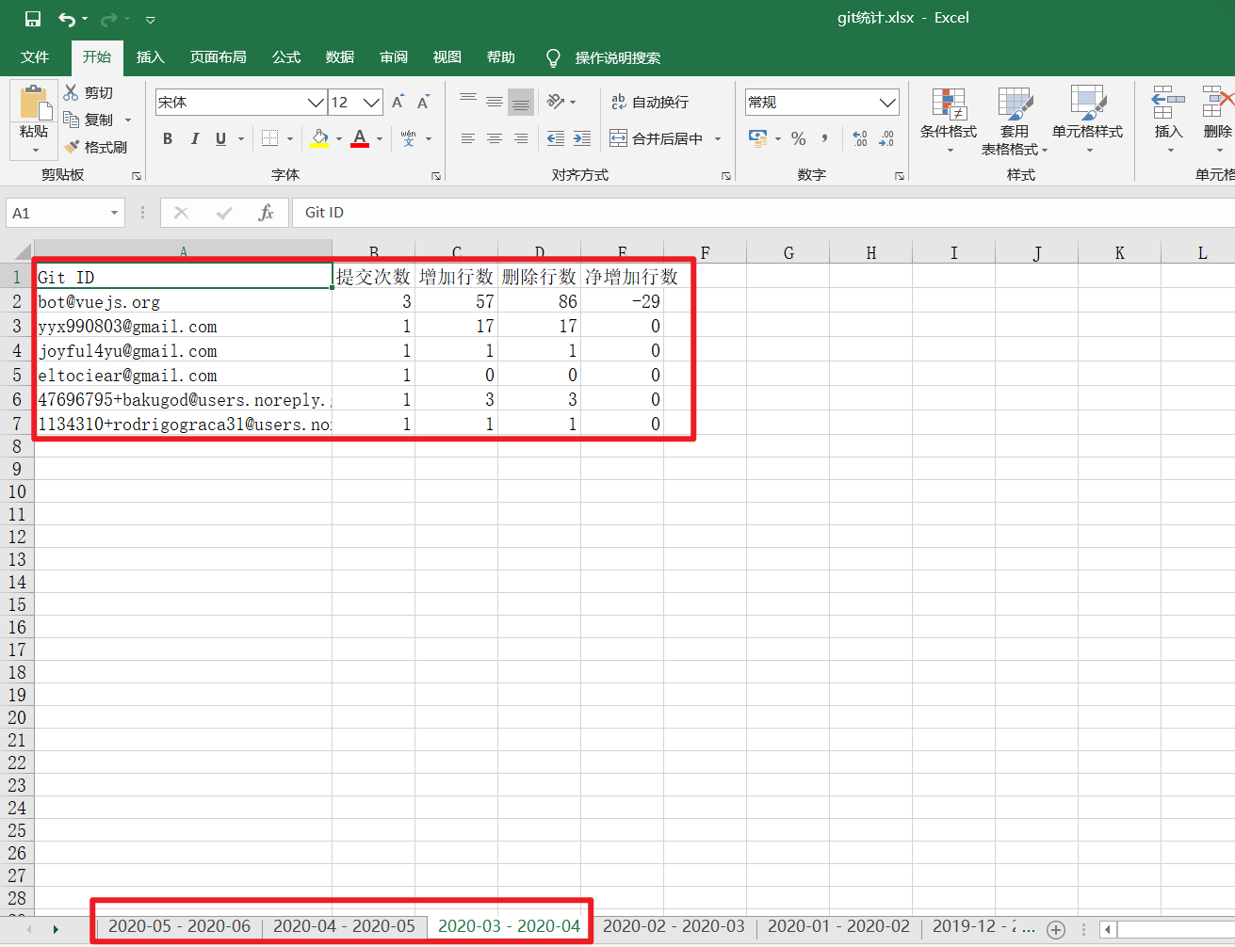Switch to the 公式 ribbon tab
Viewport: 1235px width, 947px height.
(x=286, y=57)
